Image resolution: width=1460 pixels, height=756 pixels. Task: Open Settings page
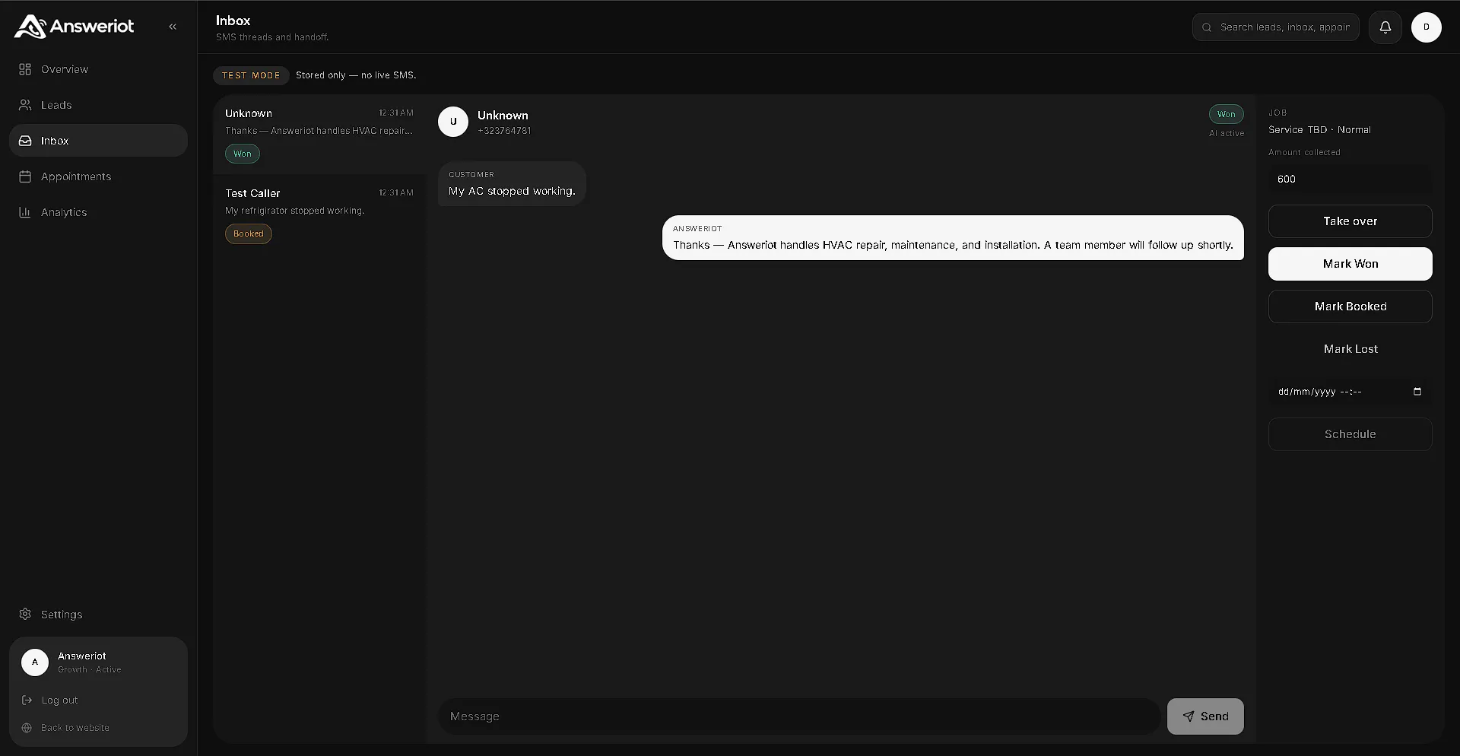coord(98,614)
